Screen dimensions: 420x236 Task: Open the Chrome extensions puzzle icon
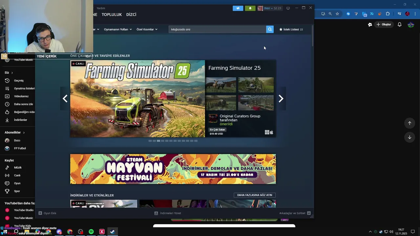388,14
